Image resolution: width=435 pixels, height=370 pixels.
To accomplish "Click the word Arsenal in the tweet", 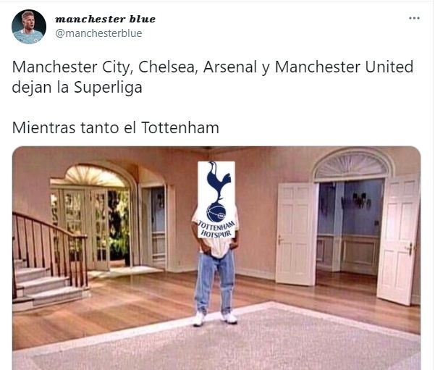I will pos(230,67).
